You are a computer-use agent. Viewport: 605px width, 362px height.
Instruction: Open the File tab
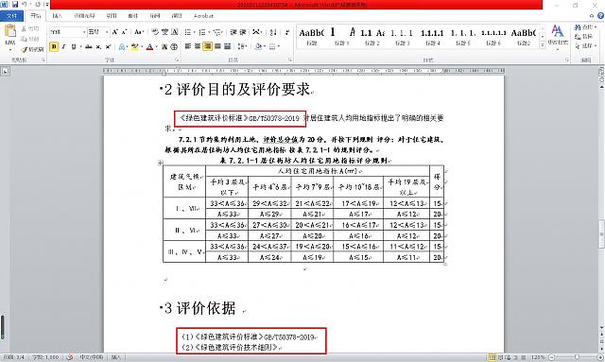(x=11, y=16)
